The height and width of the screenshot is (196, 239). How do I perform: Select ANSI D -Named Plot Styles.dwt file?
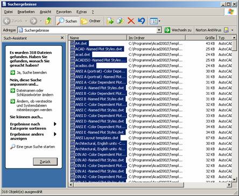[x=100, y=121]
